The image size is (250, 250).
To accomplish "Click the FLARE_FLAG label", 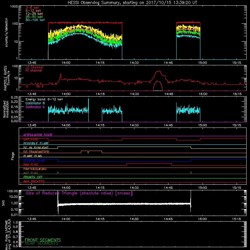I will point(32,156).
